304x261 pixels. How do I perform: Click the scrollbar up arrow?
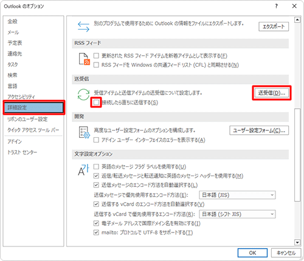297,20
